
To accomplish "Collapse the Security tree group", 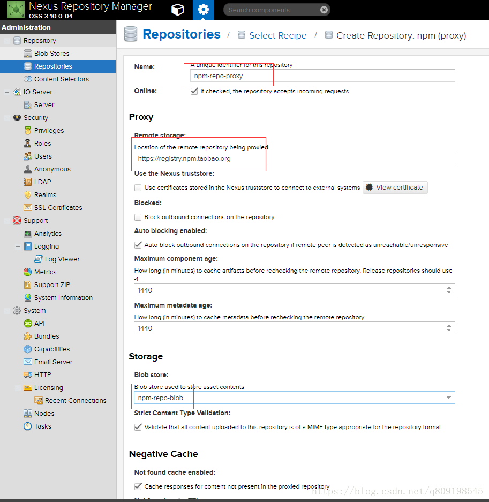I will point(7,118).
